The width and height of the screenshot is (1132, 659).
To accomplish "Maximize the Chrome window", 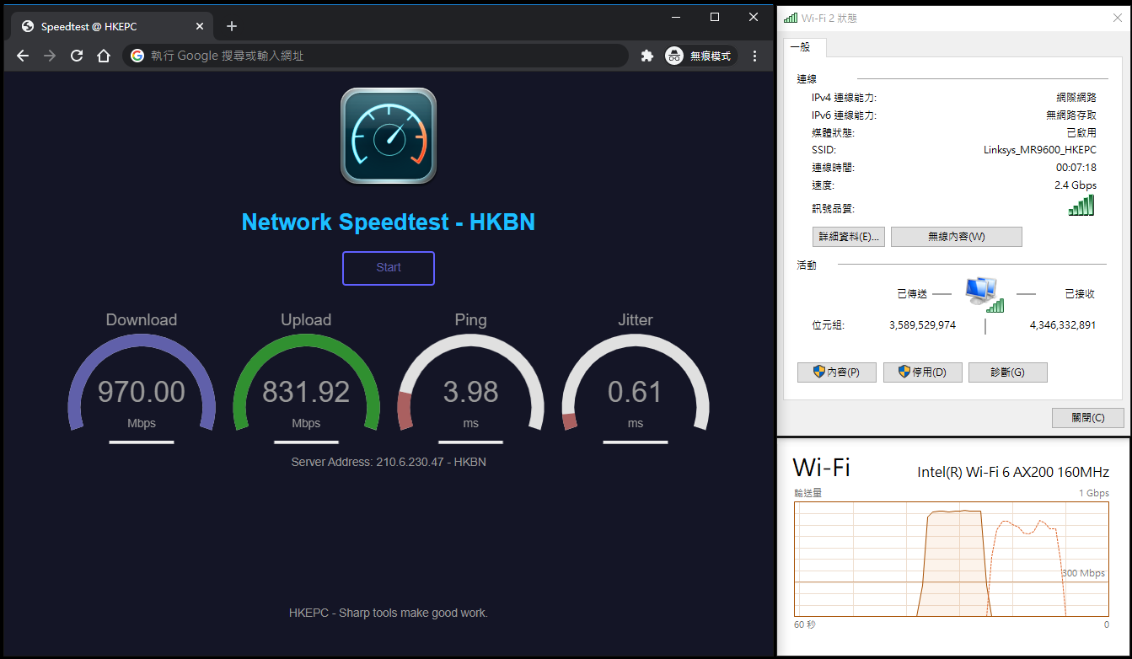I will click(x=715, y=17).
